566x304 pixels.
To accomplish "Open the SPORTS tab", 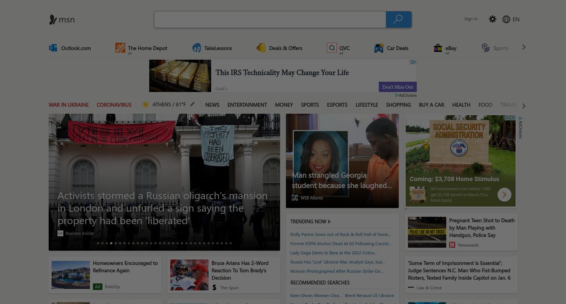I will (x=310, y=105).
